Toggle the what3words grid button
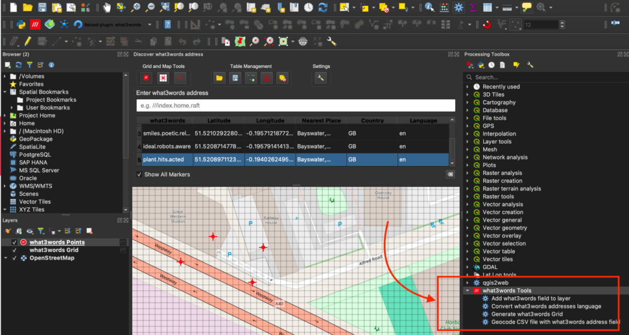Screen dimensions: 629x335 (163, 78)
